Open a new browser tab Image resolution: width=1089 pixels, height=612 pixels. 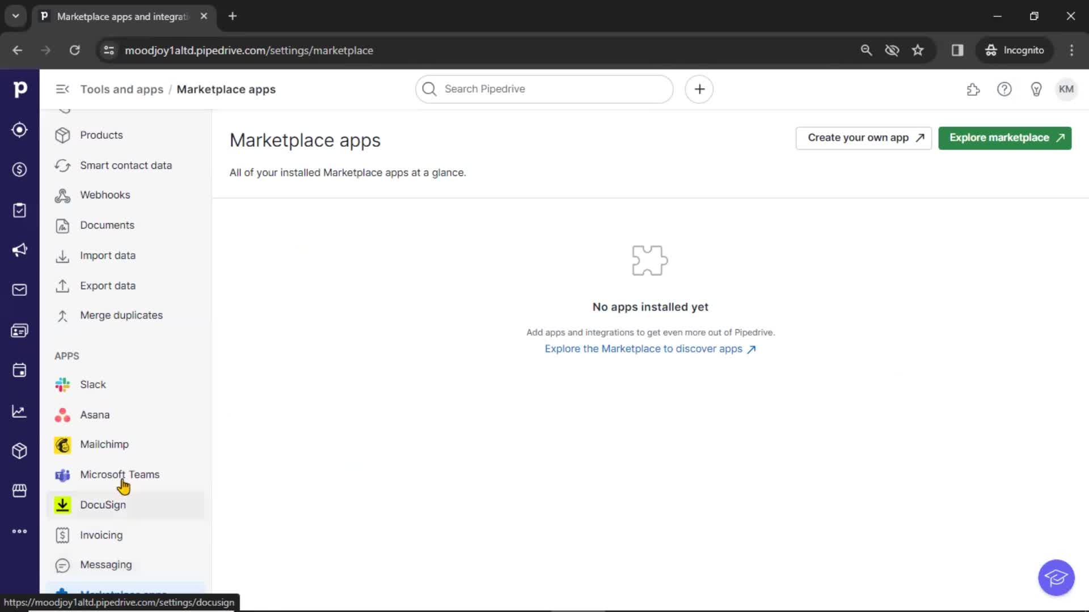(x=233, y=16)
